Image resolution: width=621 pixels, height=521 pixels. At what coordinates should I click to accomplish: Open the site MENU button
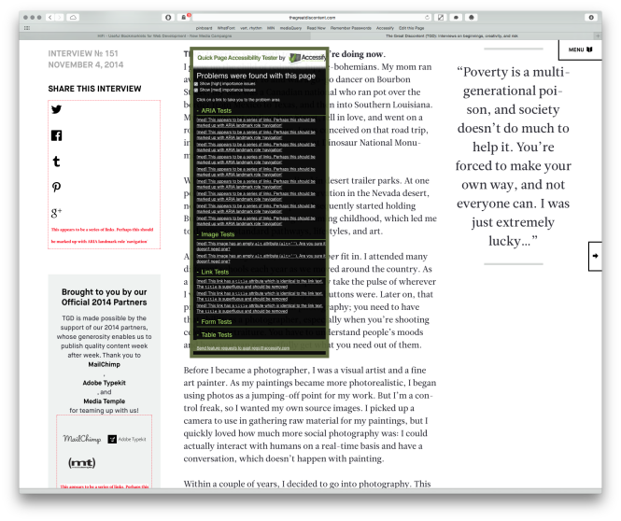[580, 49]
